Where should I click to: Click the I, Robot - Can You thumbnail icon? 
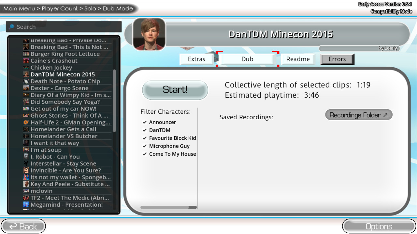tap(26, 157)
